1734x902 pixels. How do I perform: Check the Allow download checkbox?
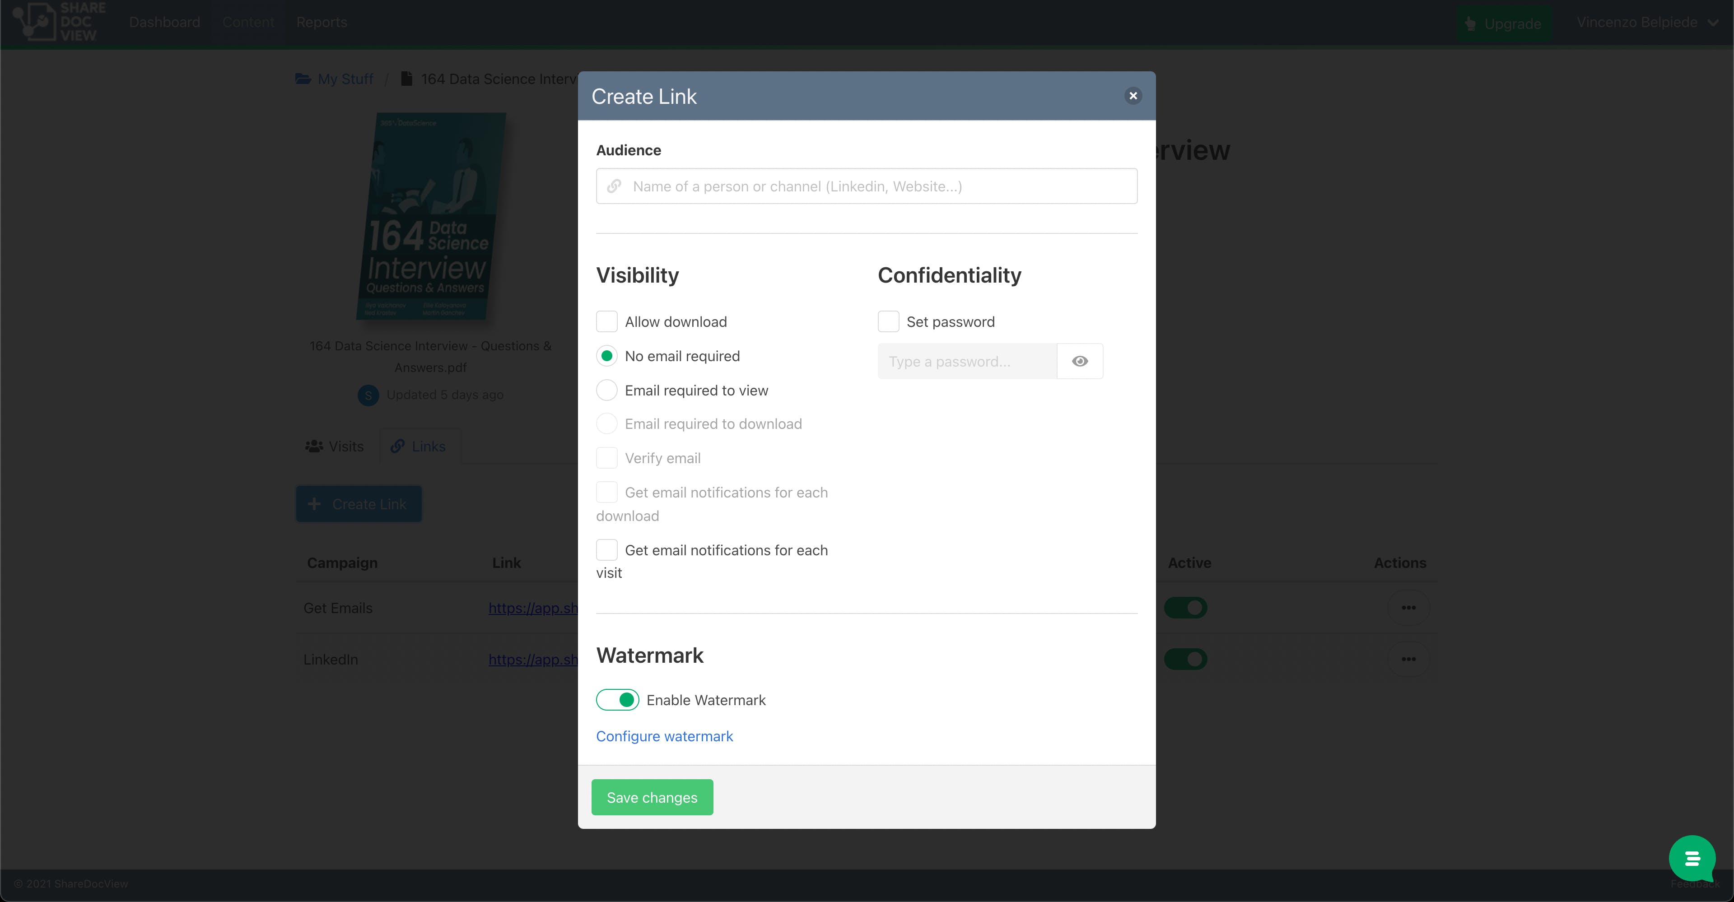(606, 322)
